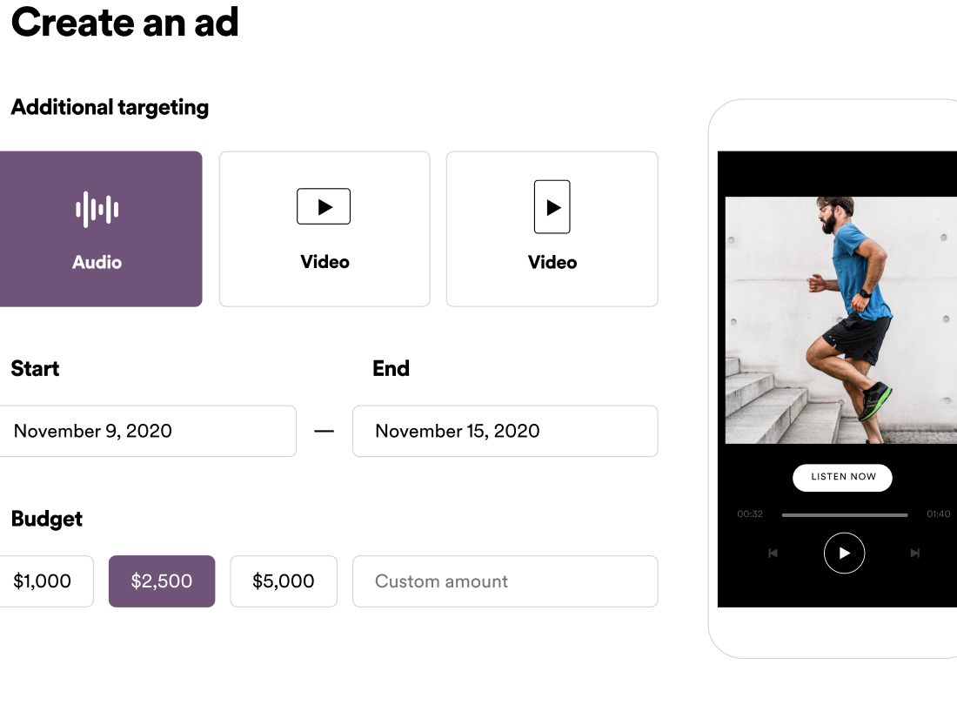Seek on the audio progress bar

[844, 514]
